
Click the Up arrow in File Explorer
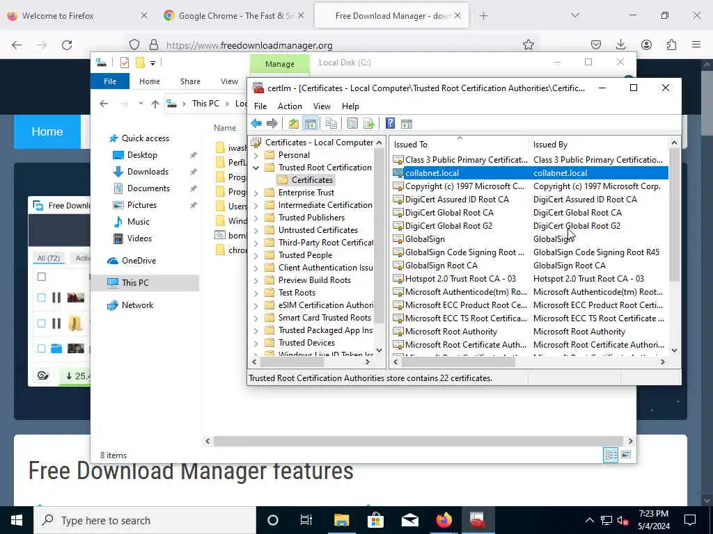[155, 104]
